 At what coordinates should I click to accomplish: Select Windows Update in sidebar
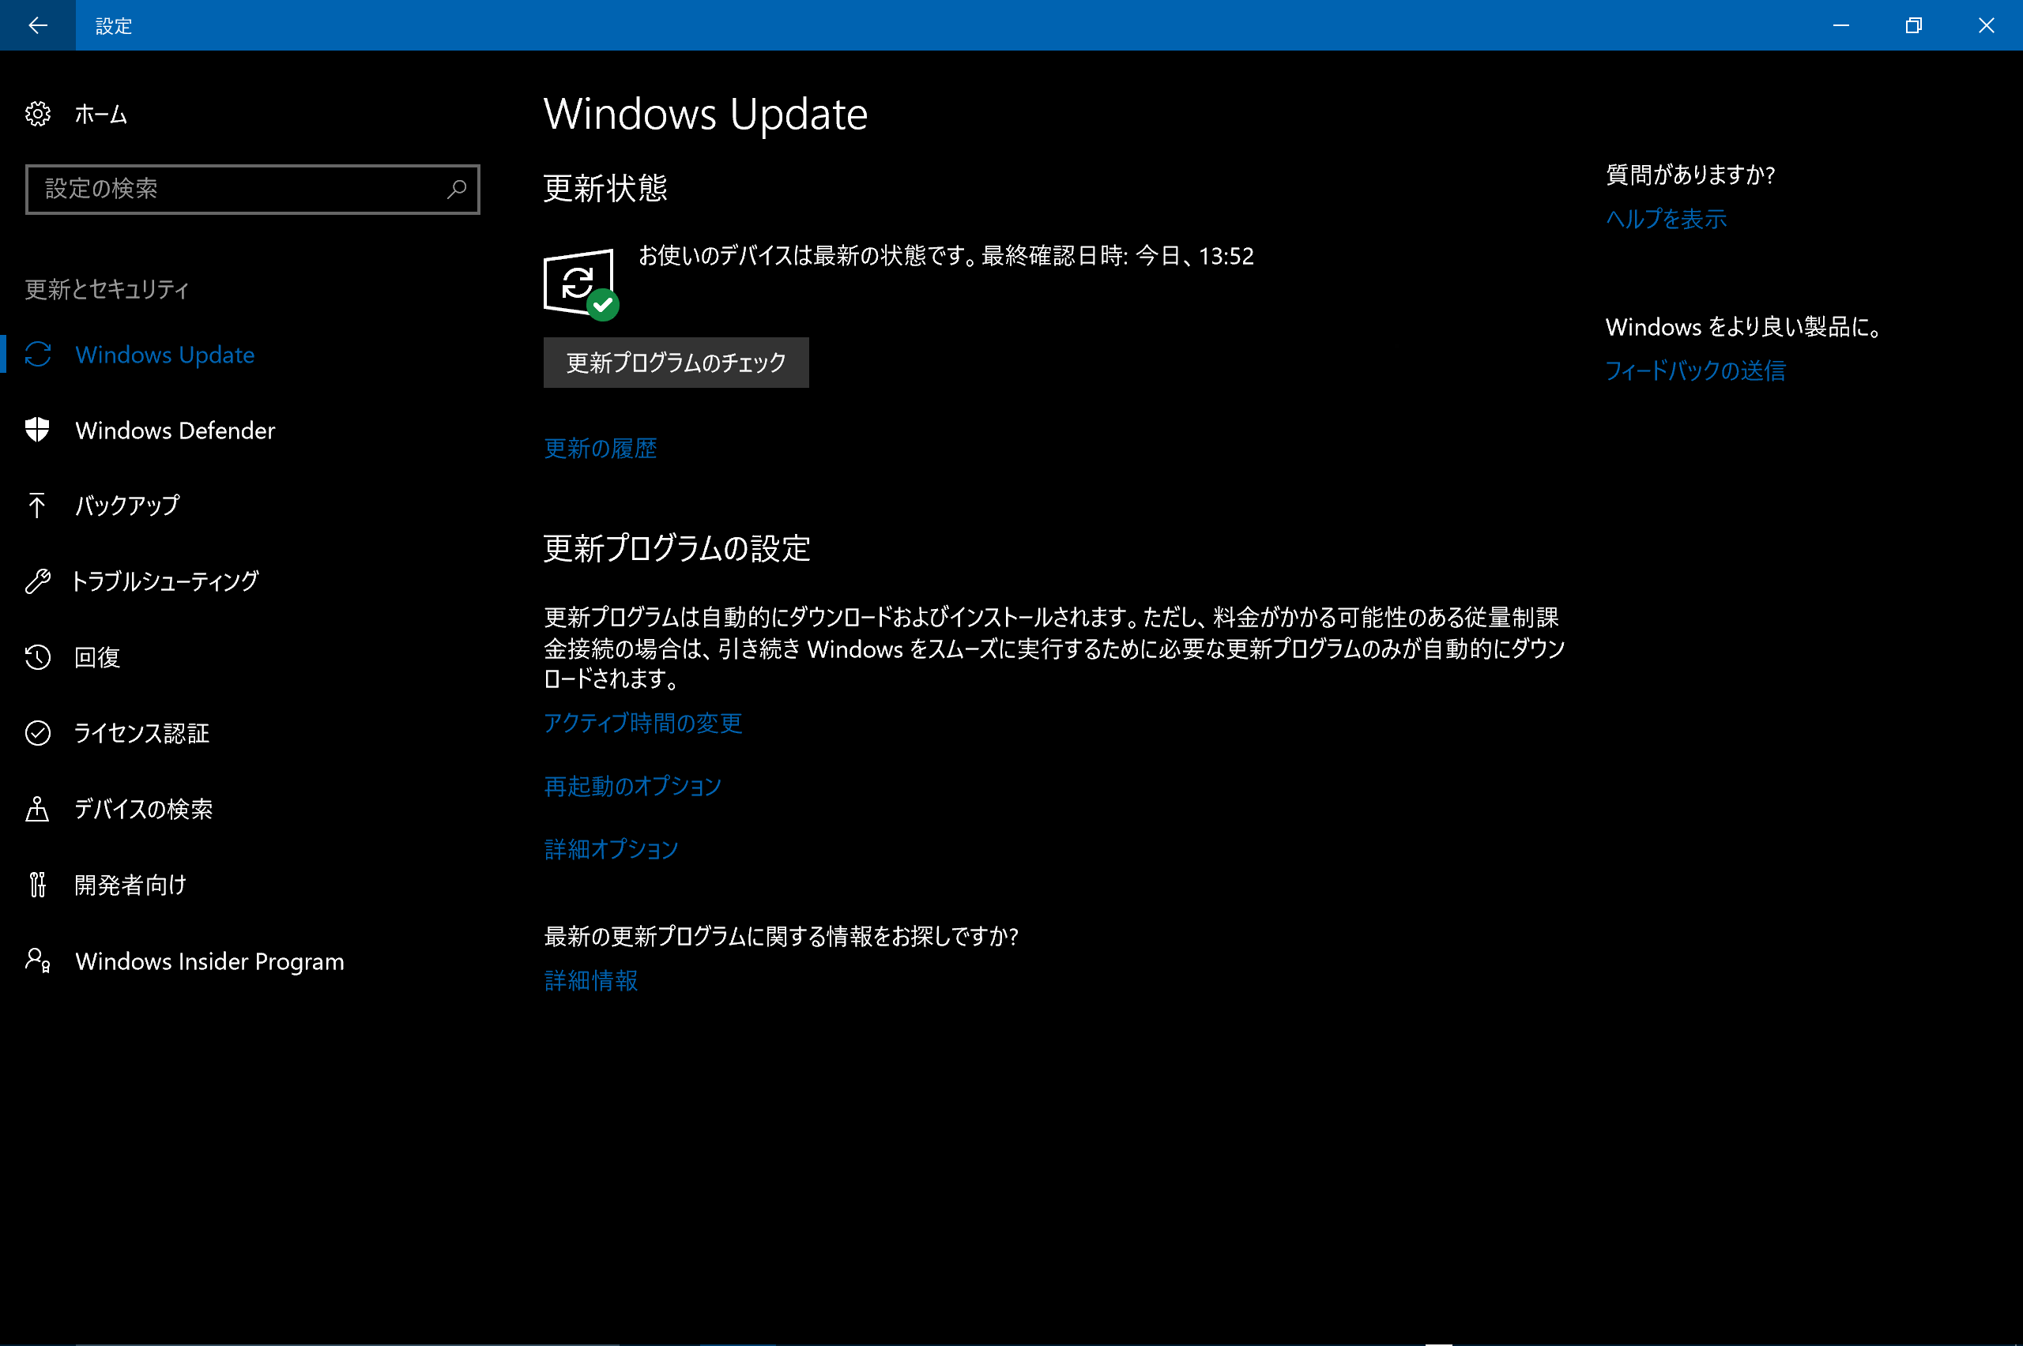tap(165, 355)
